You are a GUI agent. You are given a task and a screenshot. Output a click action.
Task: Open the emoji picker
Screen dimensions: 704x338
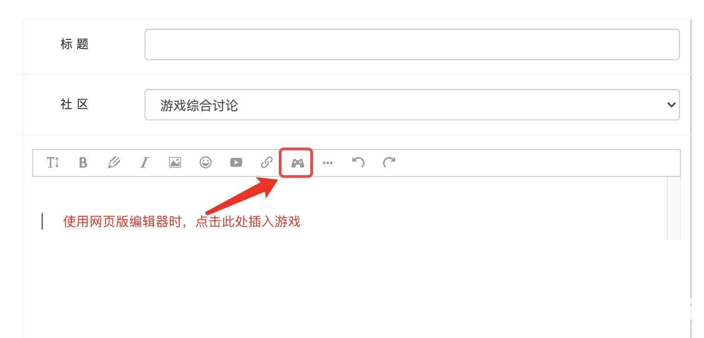coord(206,163)
